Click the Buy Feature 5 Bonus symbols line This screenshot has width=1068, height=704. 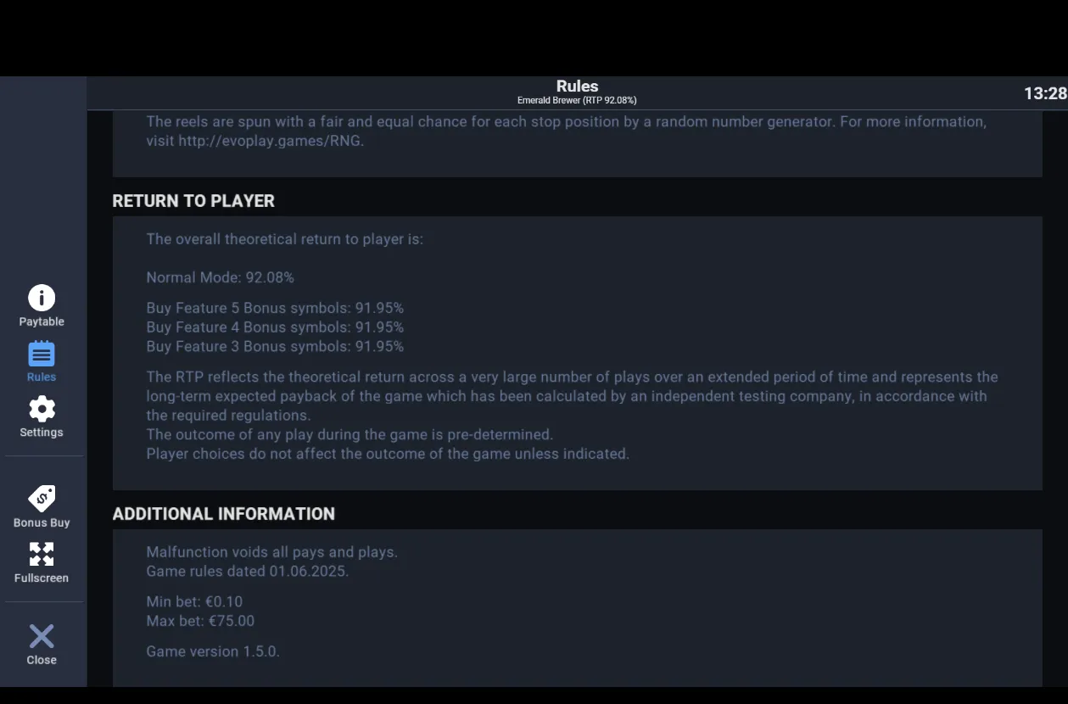coord(275,308)
